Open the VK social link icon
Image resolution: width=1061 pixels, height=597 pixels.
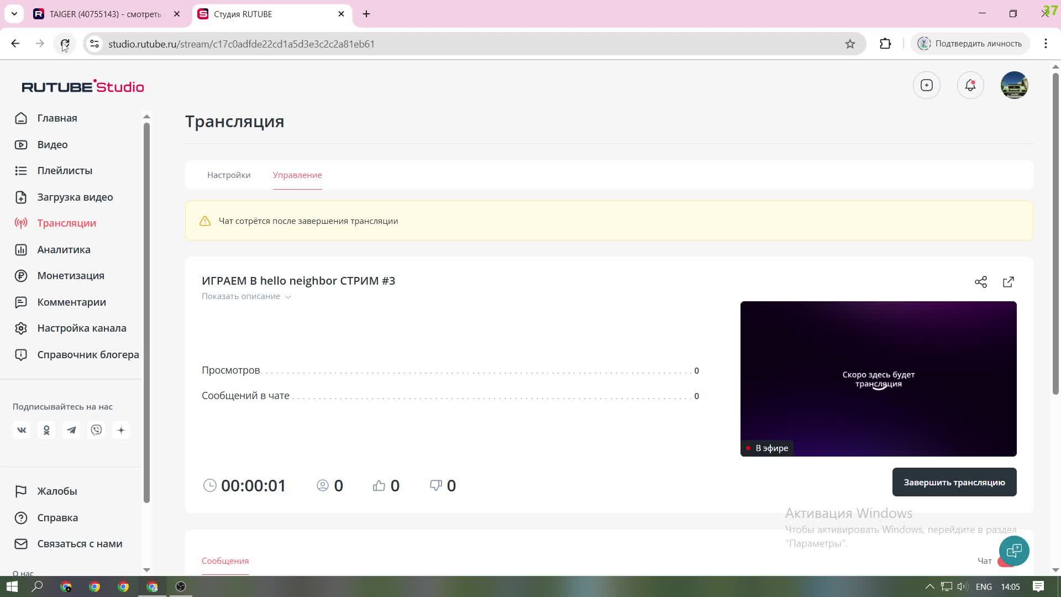tap(22, 430)
